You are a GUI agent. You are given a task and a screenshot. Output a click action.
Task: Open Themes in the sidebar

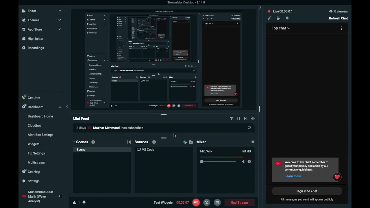pyautogui.click(x=34, y=20)
